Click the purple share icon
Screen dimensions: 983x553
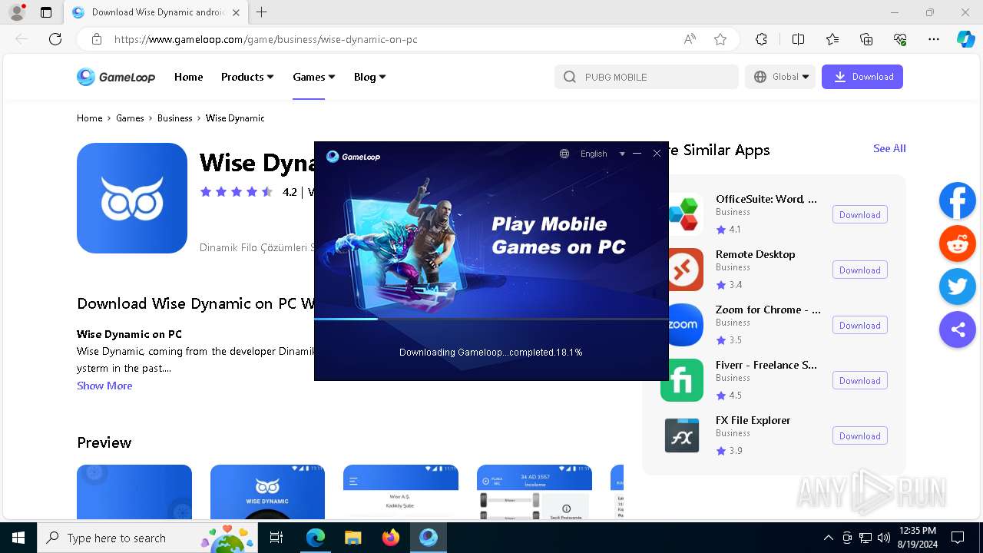(x=958, y=329)
